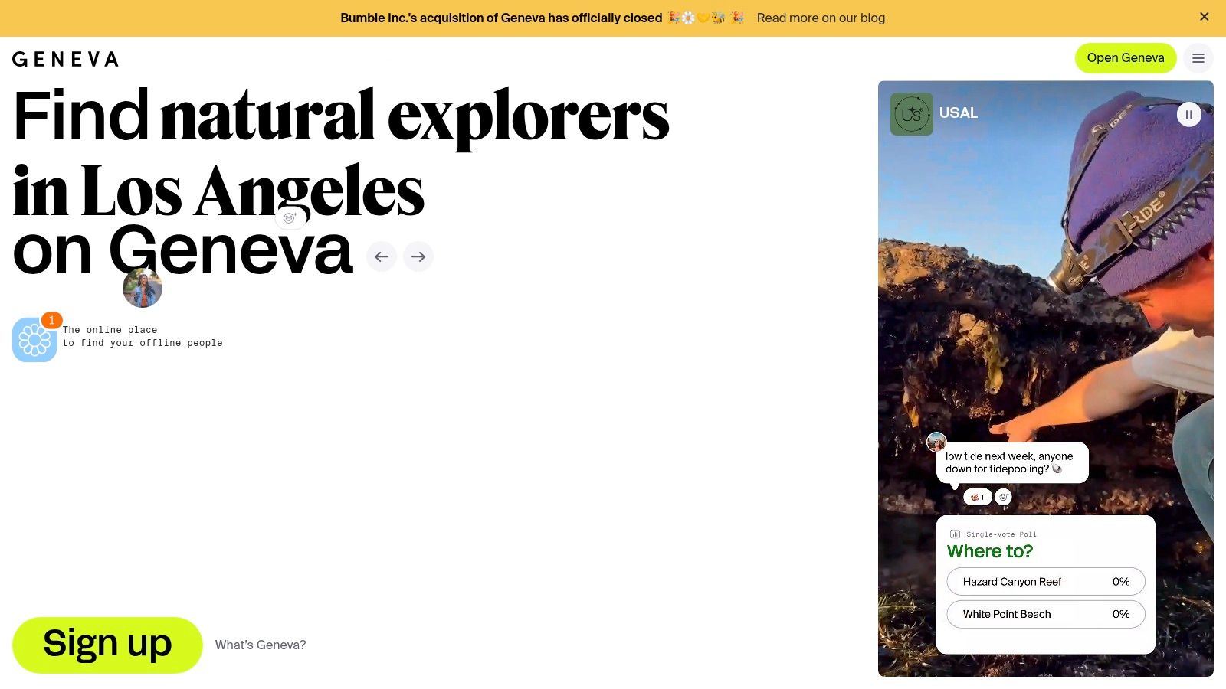Click the floating emoji reaction bubble on the headline
Image resolution: width=1226 pixels, height=689 pixels.
290,218
